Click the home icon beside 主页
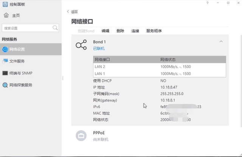This screenshot has height=157, width=242. [x=6, y=15]
